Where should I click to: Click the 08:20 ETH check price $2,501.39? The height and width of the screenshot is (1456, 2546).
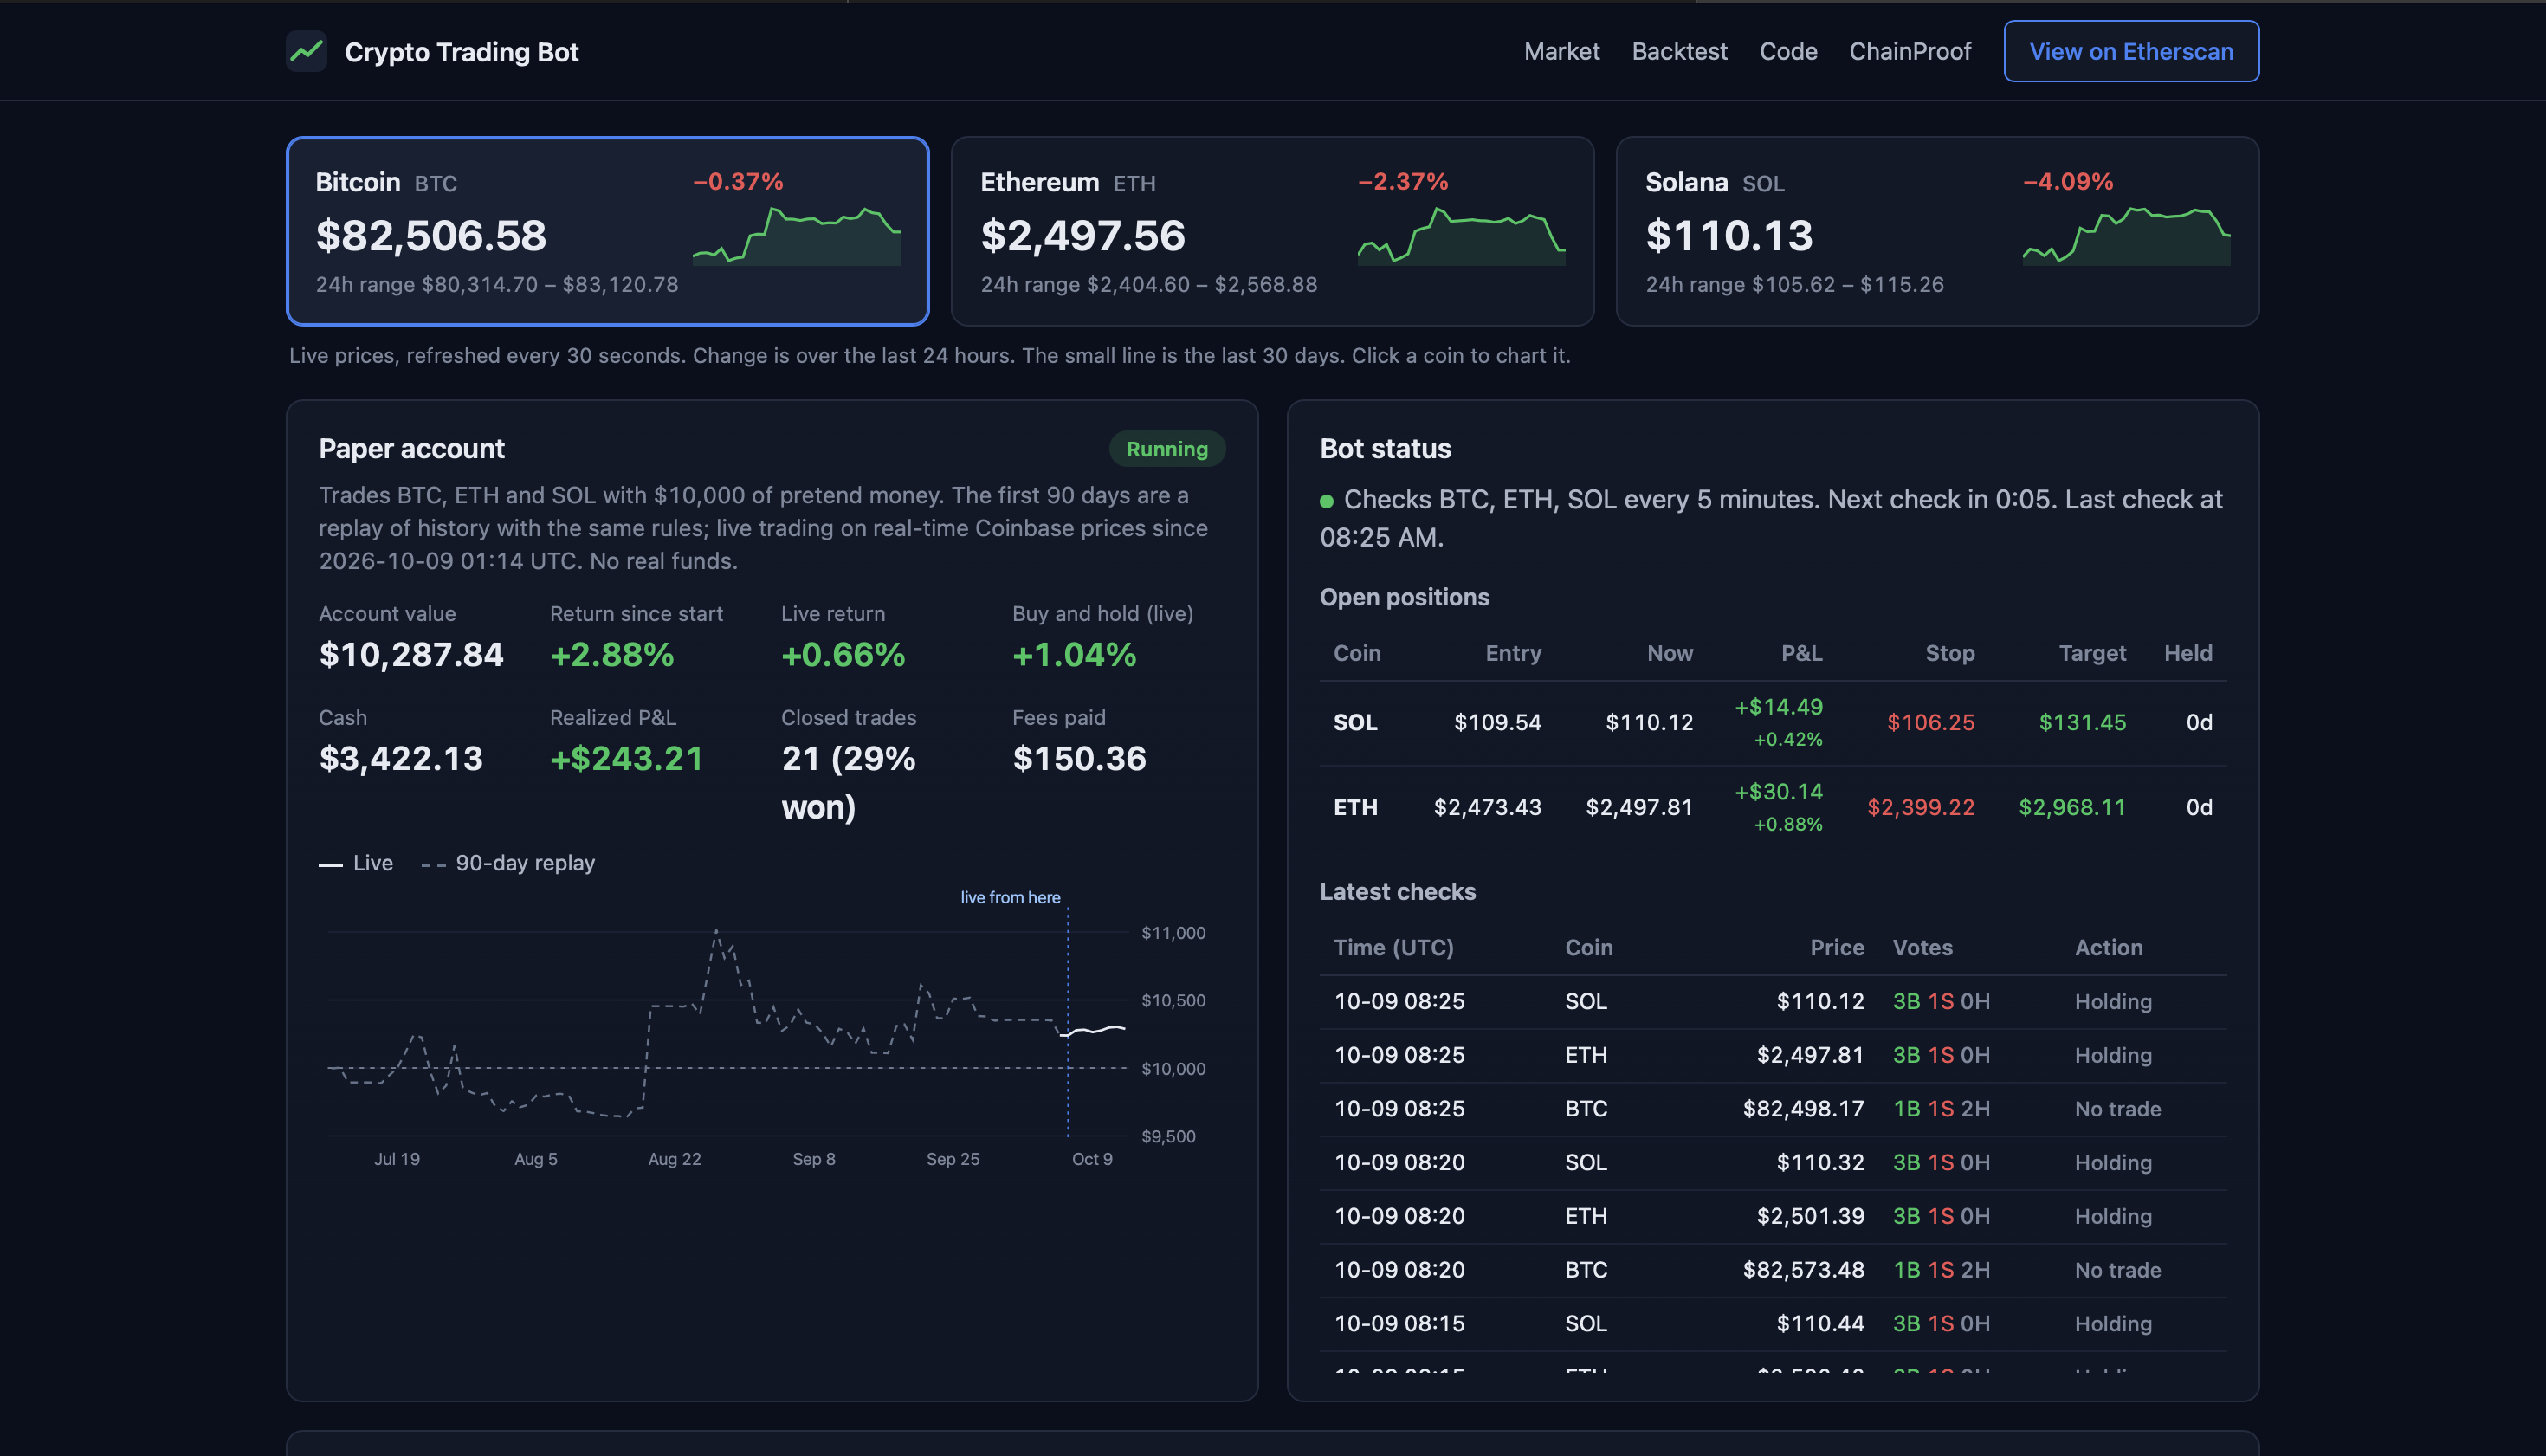(1810, 1217)
